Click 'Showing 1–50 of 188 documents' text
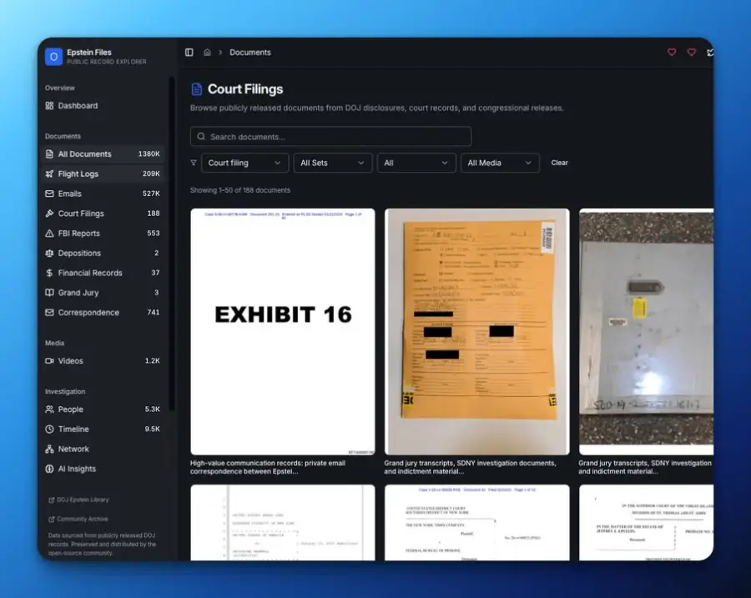751x598 pixels. click(240, 190)
